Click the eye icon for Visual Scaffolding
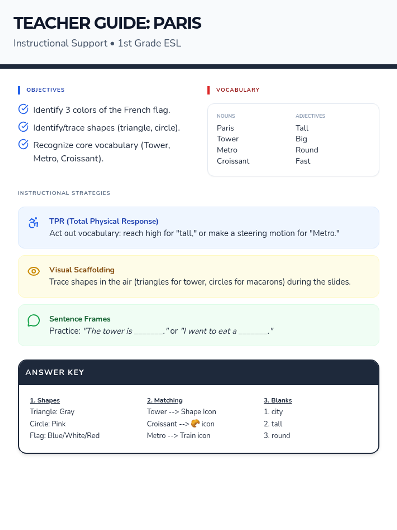 pyautogui.click(x=34, y=271)
